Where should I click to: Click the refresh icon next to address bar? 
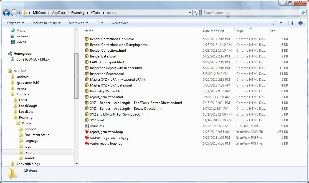click(x=196, y=13)
